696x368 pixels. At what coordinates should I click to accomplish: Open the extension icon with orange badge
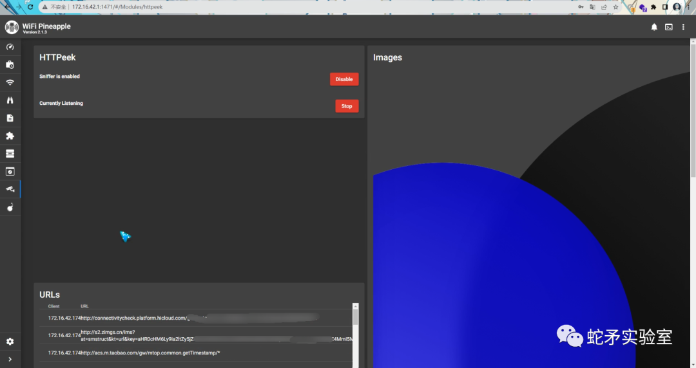(632, 7)
